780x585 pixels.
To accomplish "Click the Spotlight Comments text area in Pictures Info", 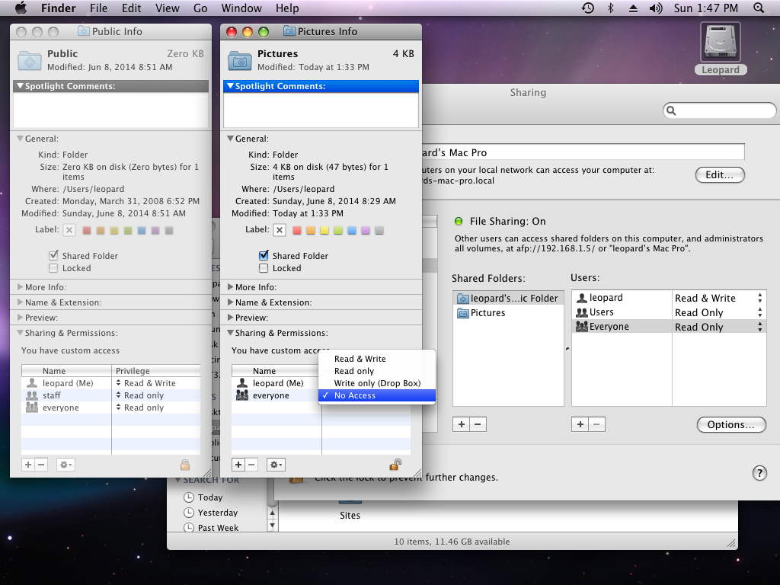I will (x=321, y=110).
